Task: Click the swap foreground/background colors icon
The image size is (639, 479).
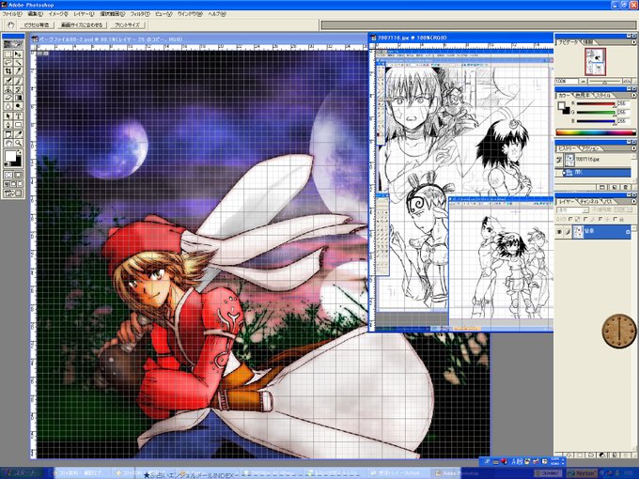Action: 19,153
